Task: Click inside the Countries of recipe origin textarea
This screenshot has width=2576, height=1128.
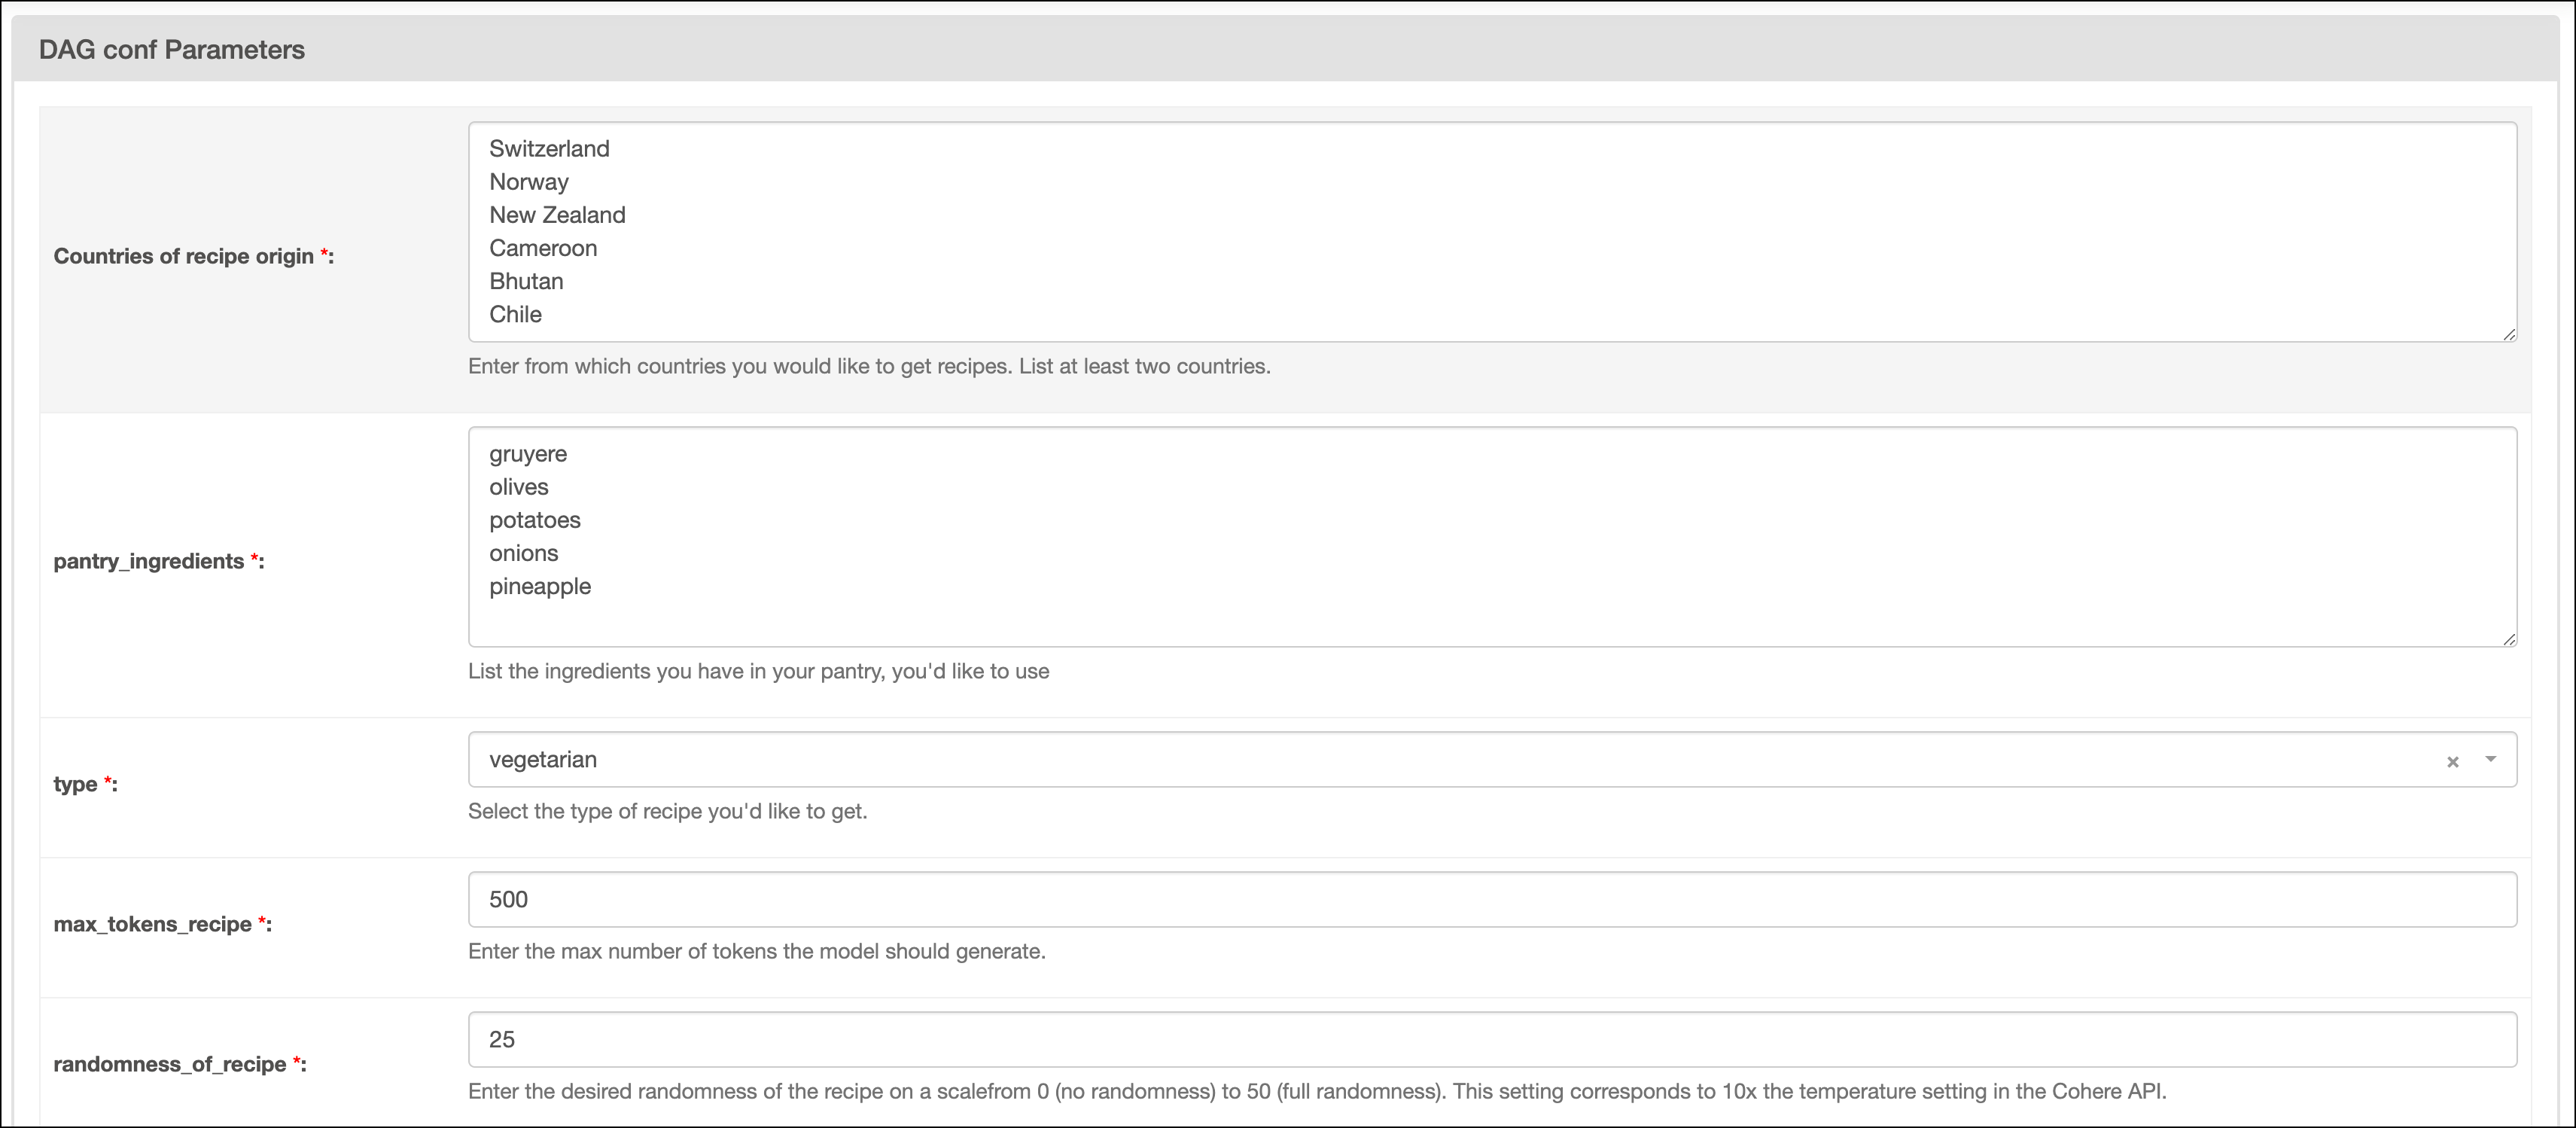Action: pos(1400,230)
